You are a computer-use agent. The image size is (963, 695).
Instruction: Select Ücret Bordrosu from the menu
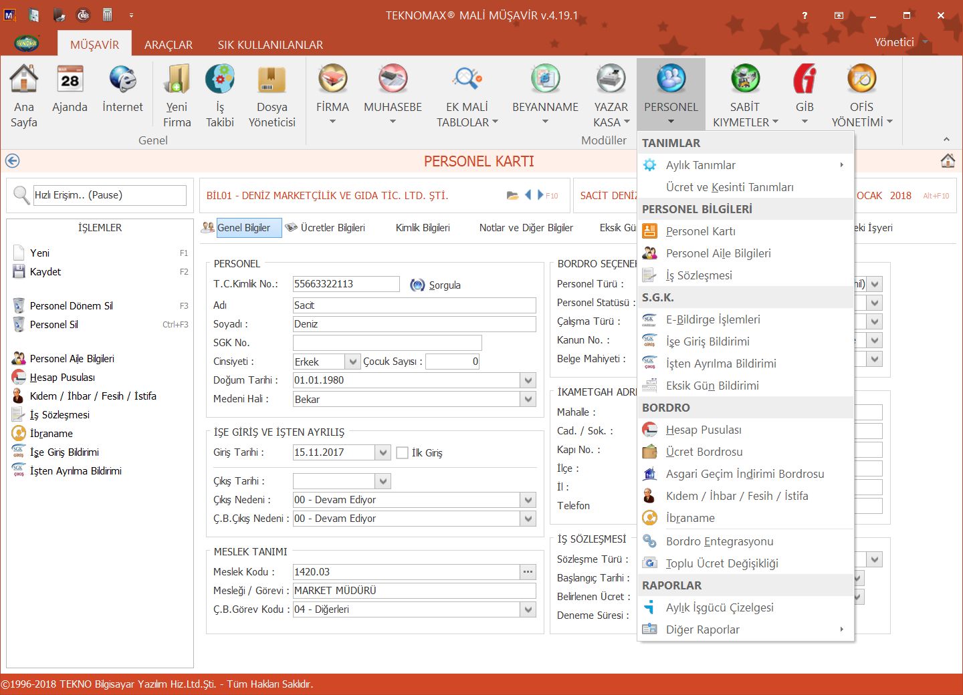(704, 452)
